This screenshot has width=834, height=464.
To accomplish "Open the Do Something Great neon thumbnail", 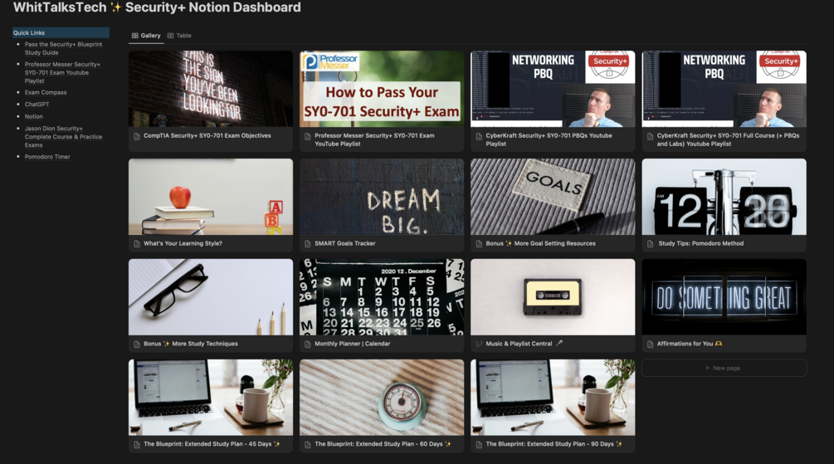I will pos(724,297).
